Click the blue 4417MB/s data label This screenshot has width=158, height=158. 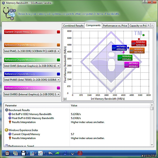(x=119, y=48)
